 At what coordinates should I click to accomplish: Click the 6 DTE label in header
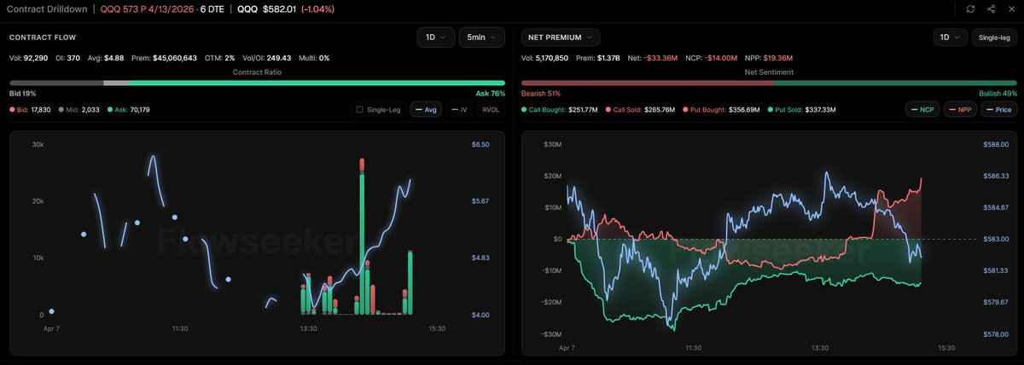[x=212, y=9]
